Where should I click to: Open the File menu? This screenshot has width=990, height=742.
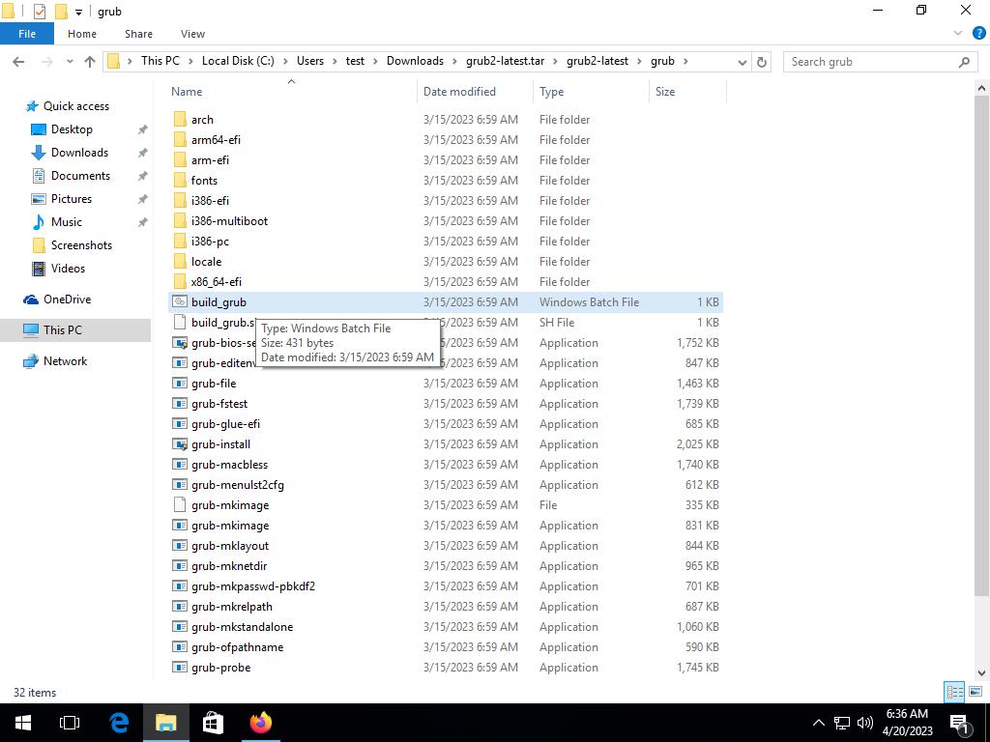pos(27,34)
